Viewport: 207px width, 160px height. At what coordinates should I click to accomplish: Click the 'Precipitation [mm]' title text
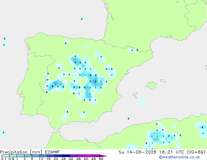(x=21, y=152)
